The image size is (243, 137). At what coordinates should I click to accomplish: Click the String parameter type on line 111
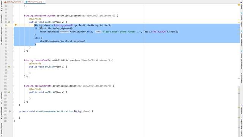[77, 112]
